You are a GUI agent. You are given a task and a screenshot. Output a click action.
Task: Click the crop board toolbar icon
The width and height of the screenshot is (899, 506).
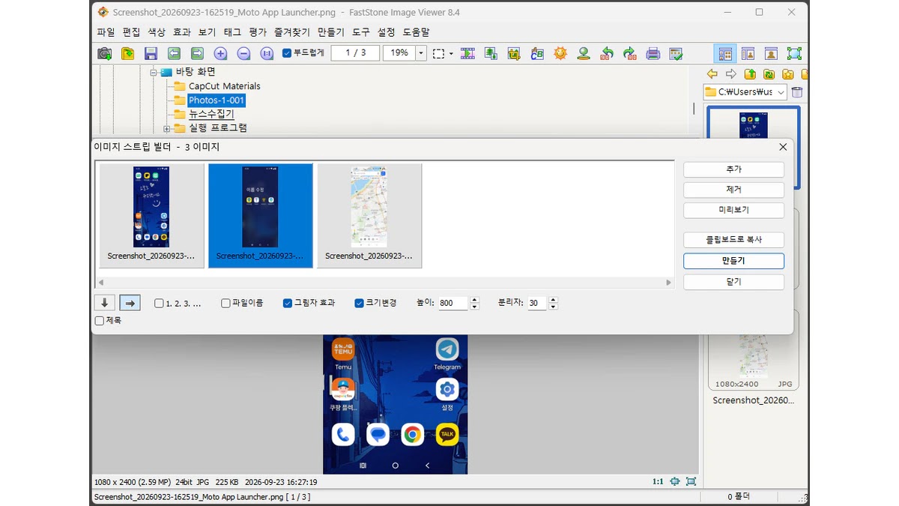coord(514,53)
